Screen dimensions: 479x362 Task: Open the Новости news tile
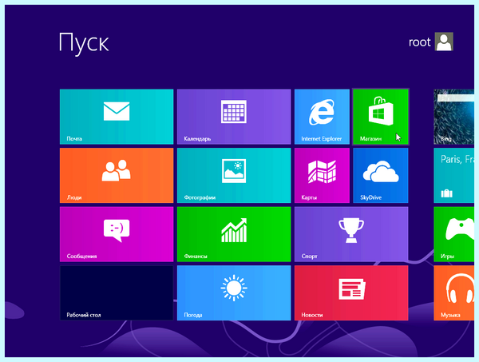pyautogui.click(x=351, y=293)
